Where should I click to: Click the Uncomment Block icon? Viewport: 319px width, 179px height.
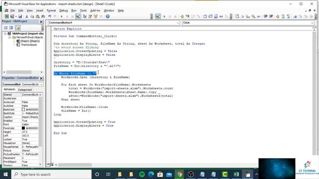tap(288, 16)
